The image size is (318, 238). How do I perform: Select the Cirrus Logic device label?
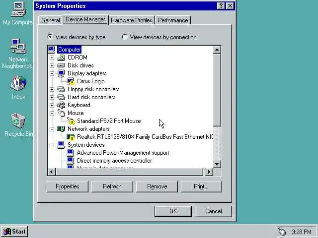(x=90, y=81)
